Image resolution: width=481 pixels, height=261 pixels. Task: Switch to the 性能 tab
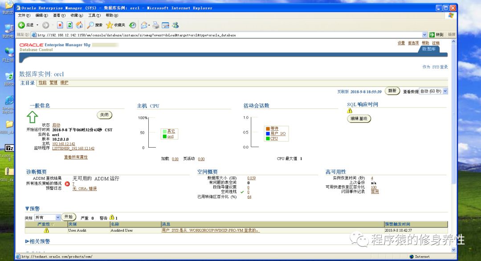pyautogui.click(x=42, y=83)
